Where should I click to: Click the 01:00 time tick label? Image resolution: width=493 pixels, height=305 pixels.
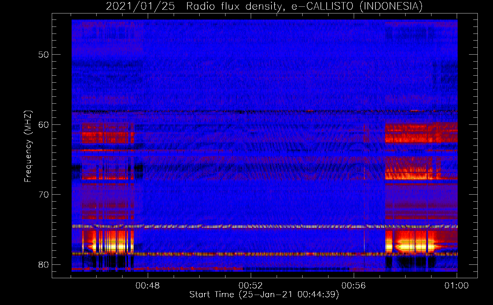pos(456,286)
